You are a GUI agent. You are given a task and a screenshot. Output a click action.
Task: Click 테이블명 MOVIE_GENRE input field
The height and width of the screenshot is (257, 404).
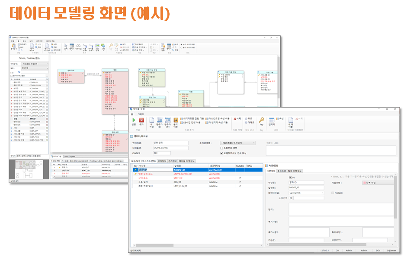point(170,148)
